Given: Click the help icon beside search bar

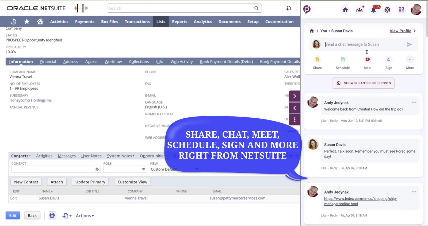Looking at the screenshot, I should (288, 8).
